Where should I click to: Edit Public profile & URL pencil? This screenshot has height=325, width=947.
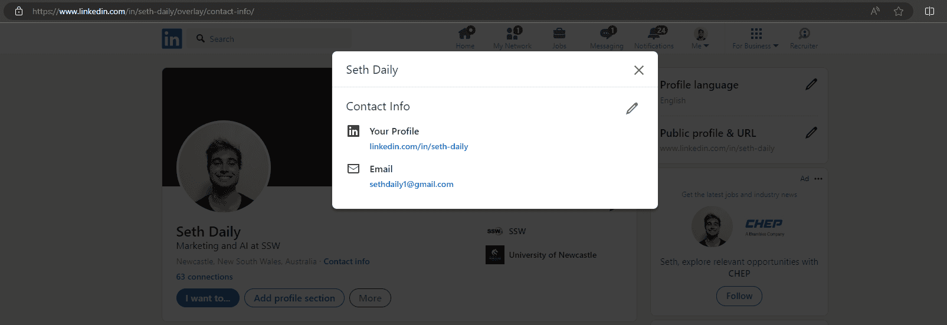pos(811,133)
